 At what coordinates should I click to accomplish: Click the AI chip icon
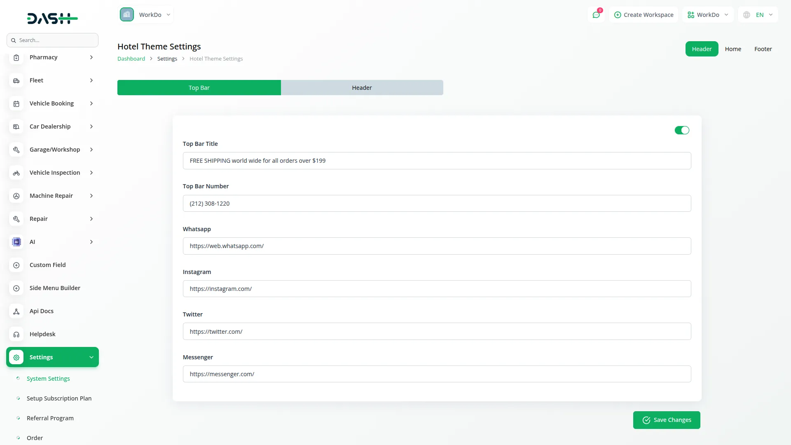click(x=16, y=242)
